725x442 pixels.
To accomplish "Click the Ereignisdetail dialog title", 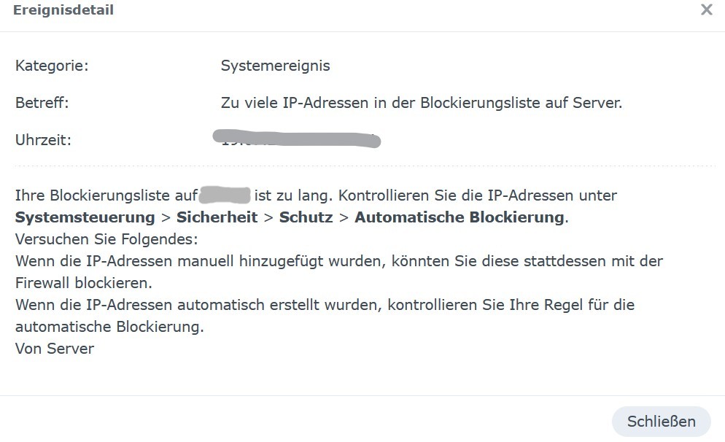I will coord(63,9).
